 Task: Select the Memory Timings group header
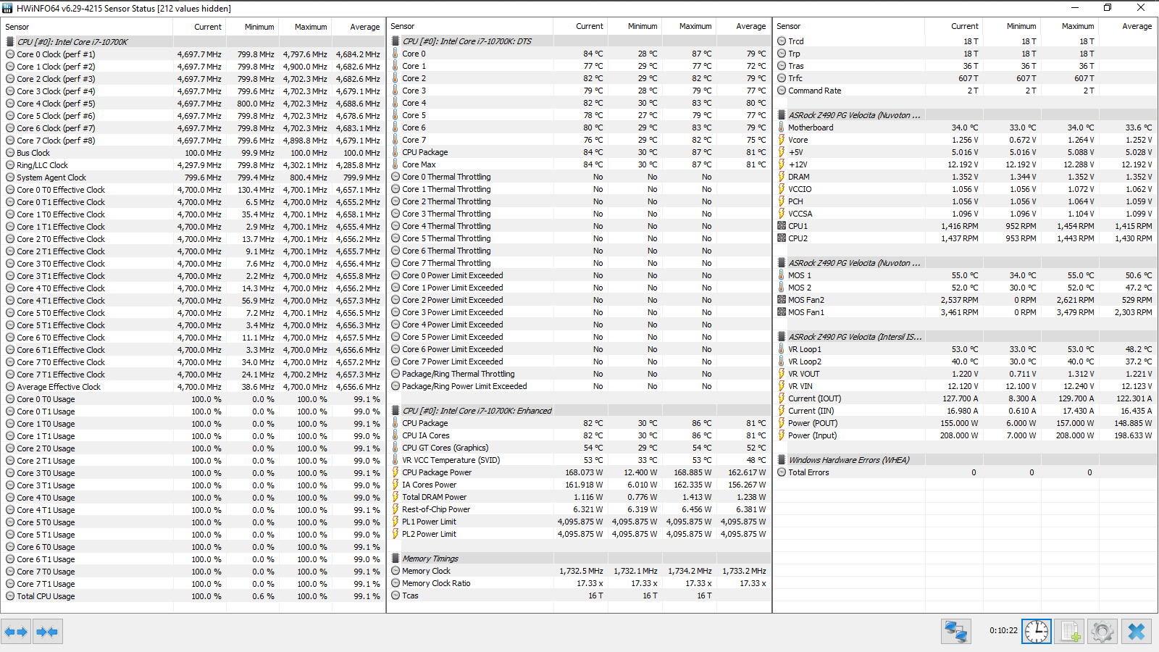[579, 559]
